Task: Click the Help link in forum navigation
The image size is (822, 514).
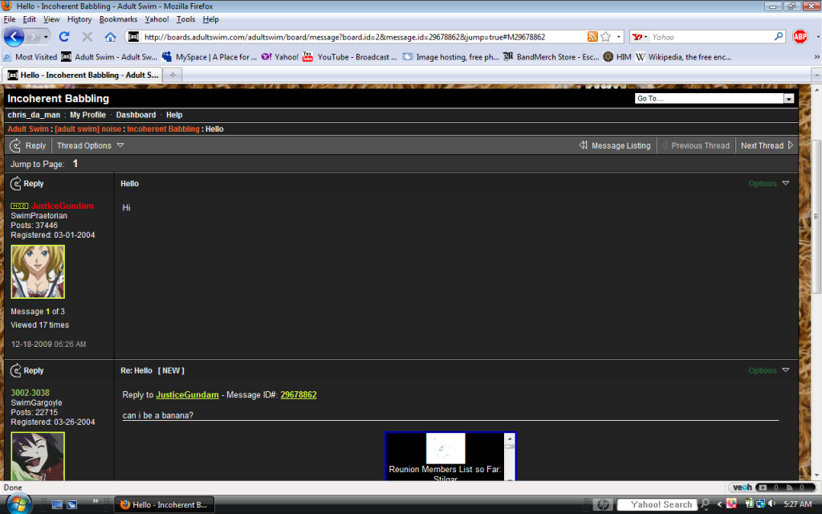Action: (174, 115)
